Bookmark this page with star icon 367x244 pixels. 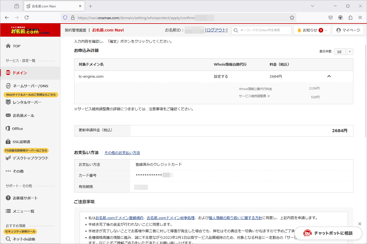[x=292, y=18]
